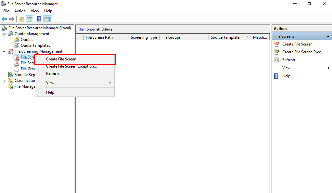Toggle the Show/Hide Console Tree toolbar icon
Image resolution: width=332 pixels, height=193 pixels.
(x=30, y=19)
